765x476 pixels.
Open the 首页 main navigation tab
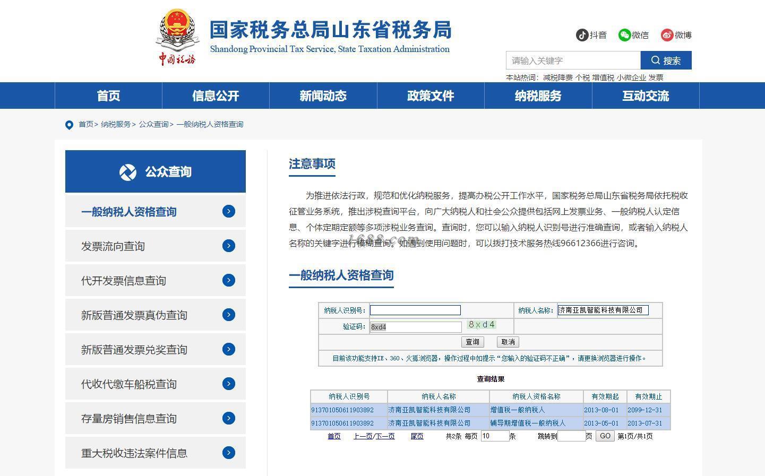coord(108,96)
